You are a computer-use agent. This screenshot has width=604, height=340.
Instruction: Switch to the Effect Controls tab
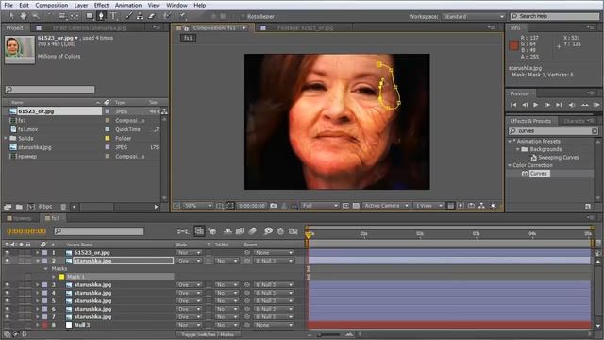89,27
